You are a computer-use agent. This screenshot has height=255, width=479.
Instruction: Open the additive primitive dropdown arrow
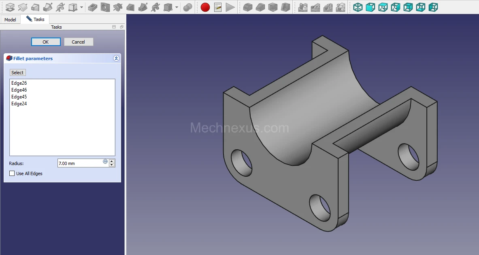point(81,7)
